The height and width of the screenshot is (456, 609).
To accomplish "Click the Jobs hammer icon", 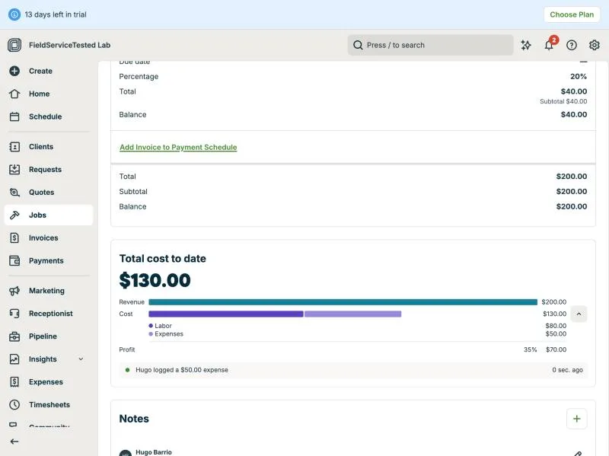I will (14, 215).
